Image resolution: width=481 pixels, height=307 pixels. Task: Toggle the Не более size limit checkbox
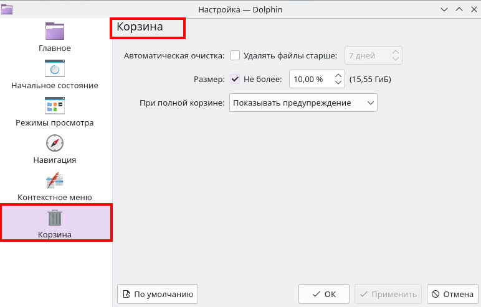[x=235, y=79]
